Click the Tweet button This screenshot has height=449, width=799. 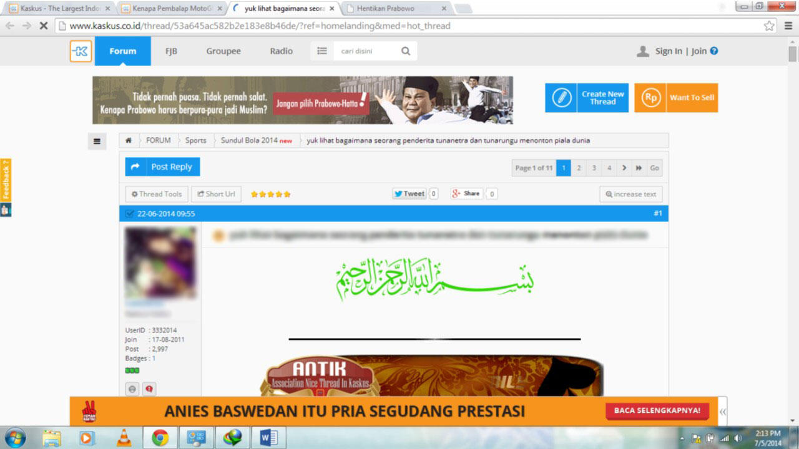click(409, 194)
